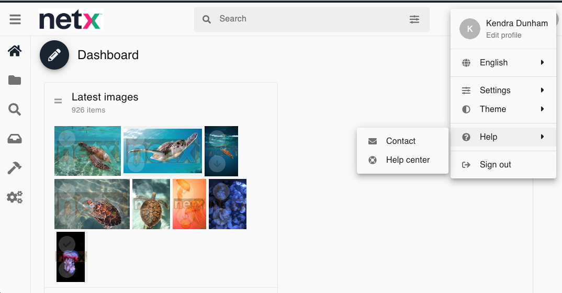
Task: Click the pencil edit Dashboard button
Action: 54,55
